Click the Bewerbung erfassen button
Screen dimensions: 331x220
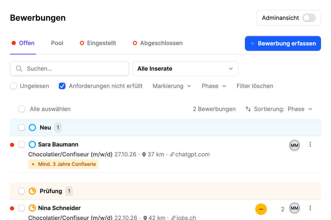pos(283,43)
